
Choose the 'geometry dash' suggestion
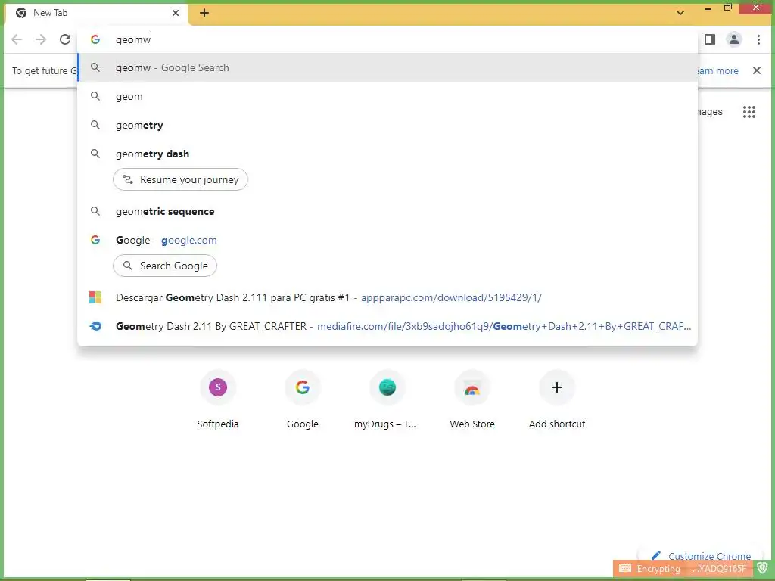tap(387, 154)
